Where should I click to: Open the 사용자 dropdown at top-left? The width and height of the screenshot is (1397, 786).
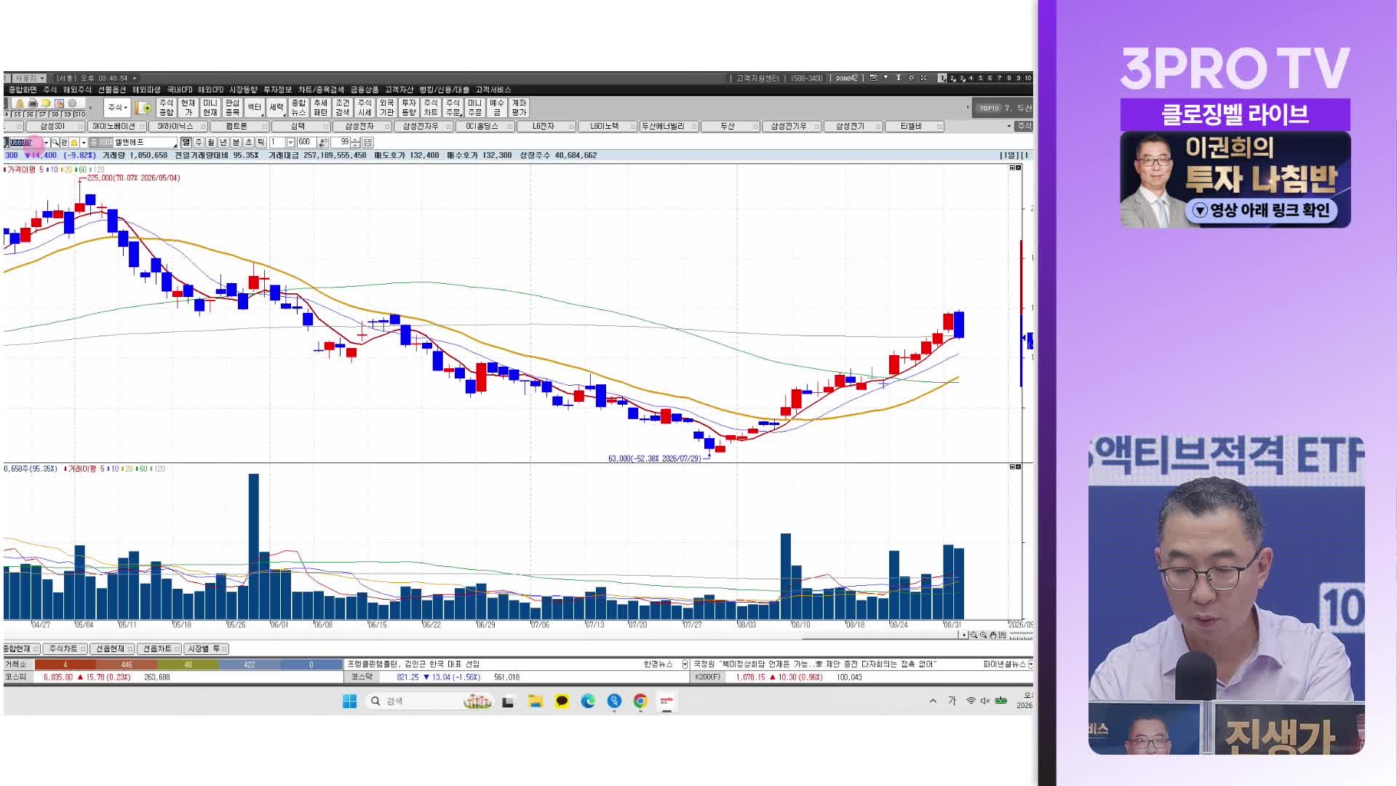[x=29, y=78]
